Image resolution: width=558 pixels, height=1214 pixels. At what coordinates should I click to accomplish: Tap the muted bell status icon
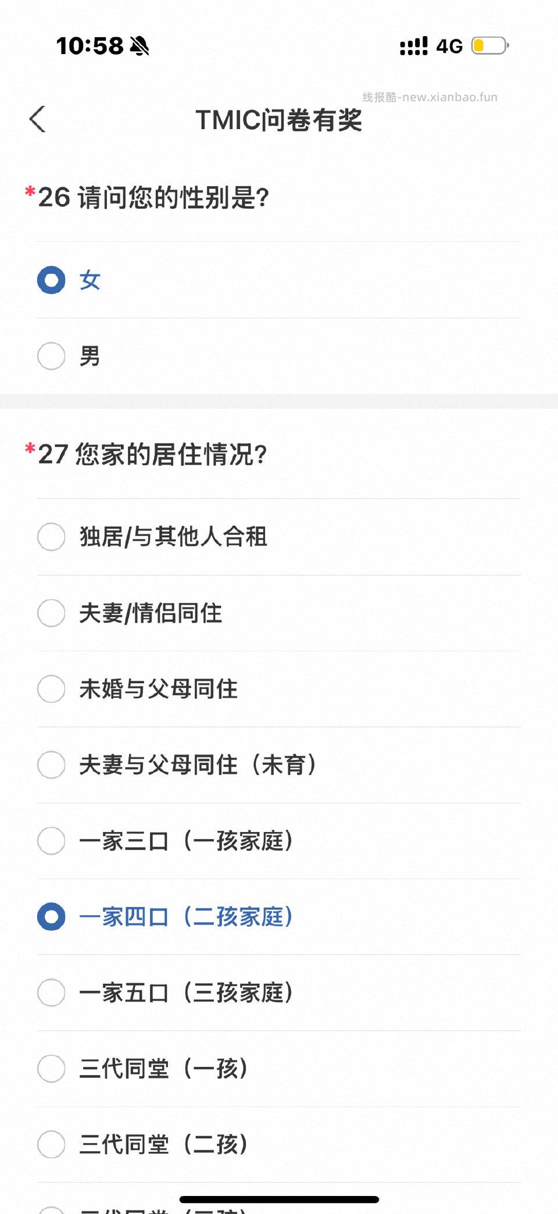[x=139, y=46]
